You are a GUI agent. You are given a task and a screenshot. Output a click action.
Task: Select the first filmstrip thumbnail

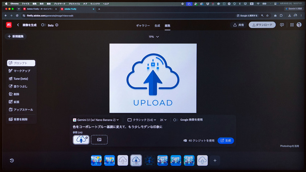click(96, 161)
